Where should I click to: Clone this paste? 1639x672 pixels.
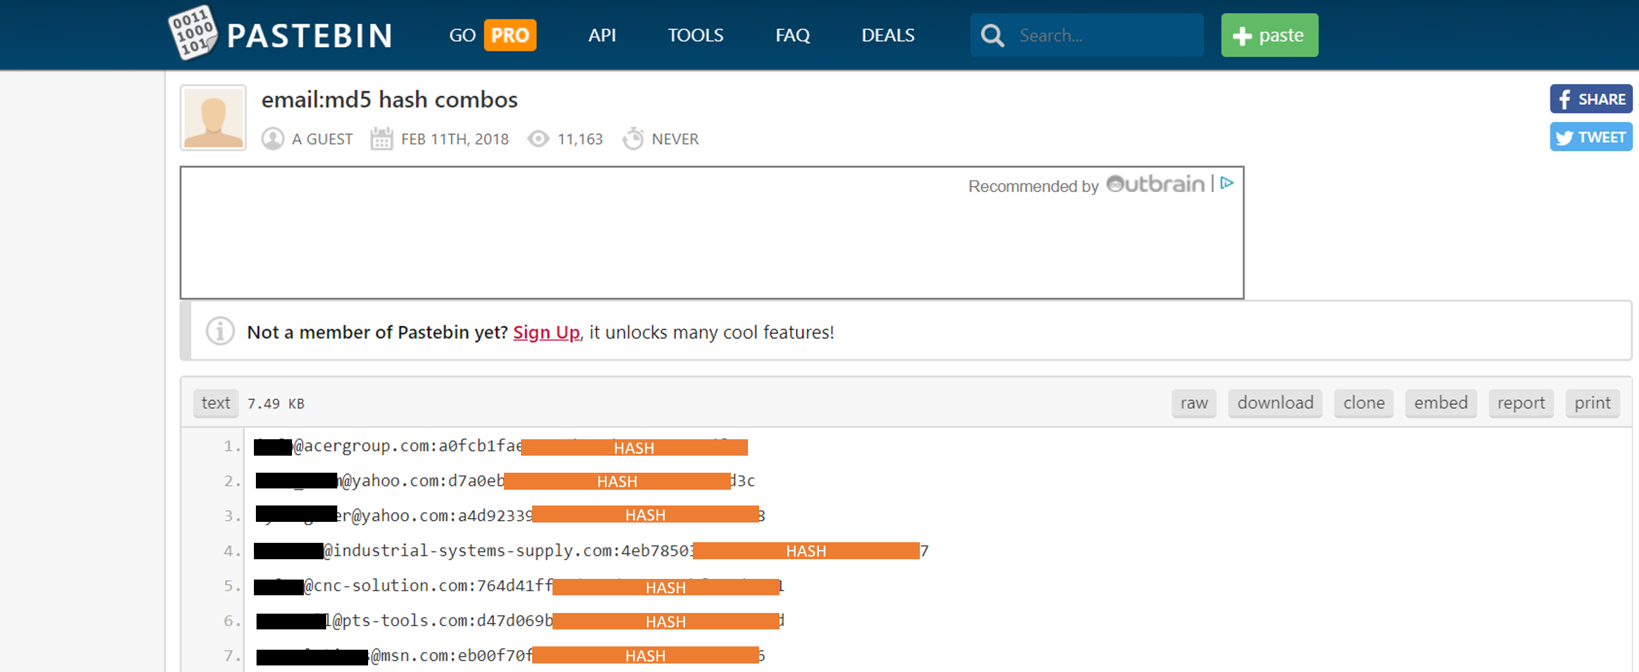1363,403
